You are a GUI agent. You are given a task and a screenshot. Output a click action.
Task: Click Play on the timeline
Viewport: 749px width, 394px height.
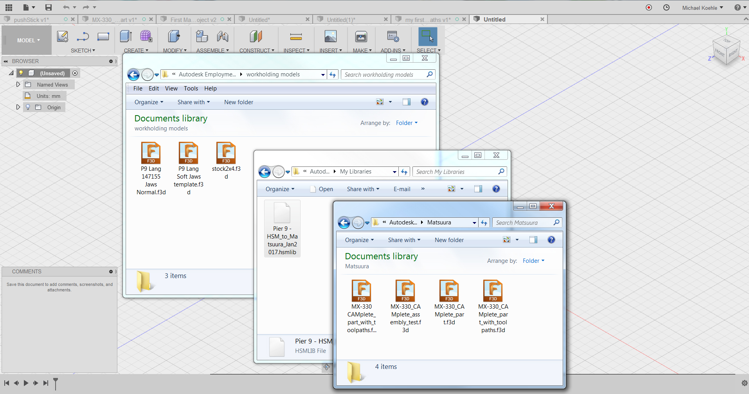(x=26, y=383)
